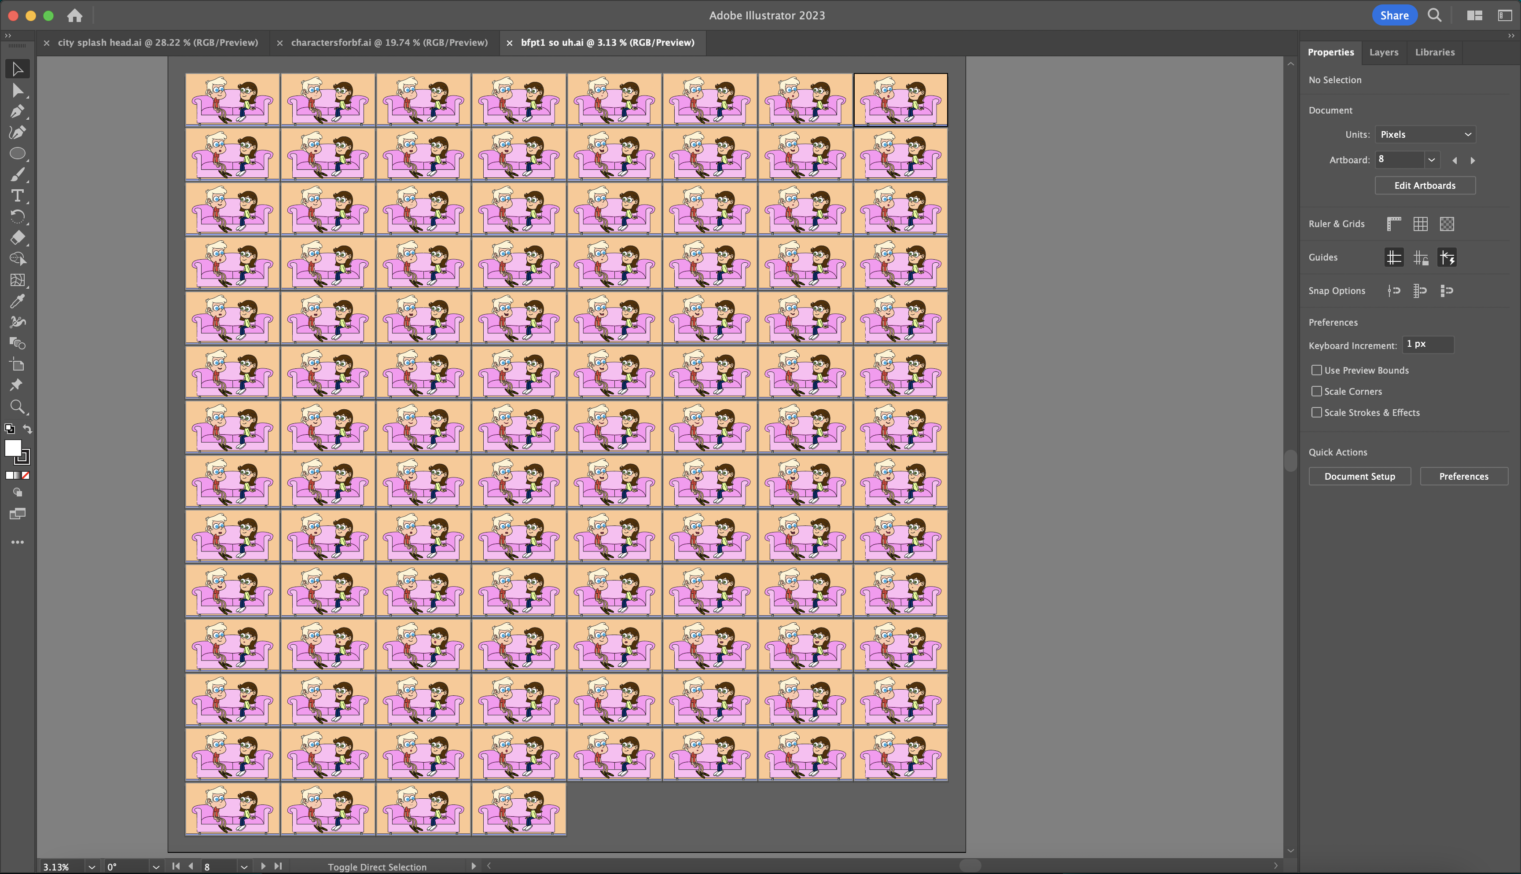Choose the Type tool
The height and width of the screenshot is (874, 1521).
click(x=18, y=196)
